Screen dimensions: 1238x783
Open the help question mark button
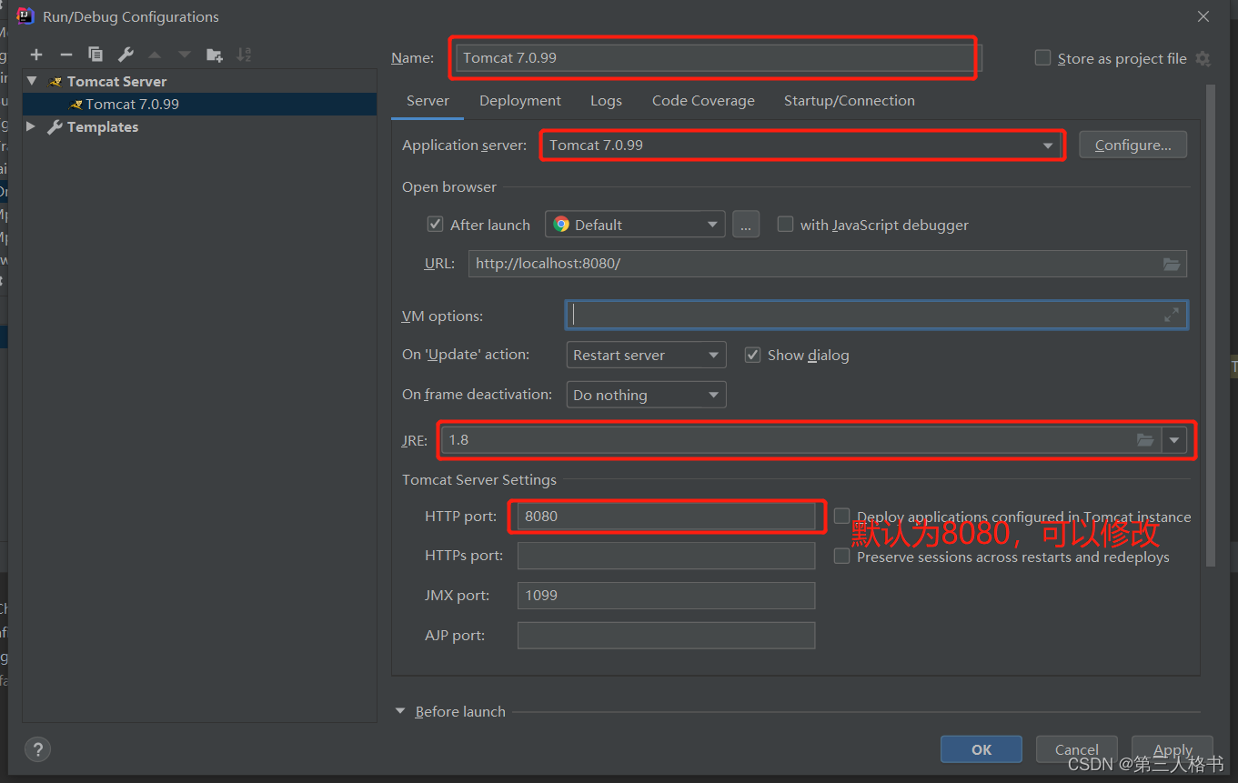[37, 749]
